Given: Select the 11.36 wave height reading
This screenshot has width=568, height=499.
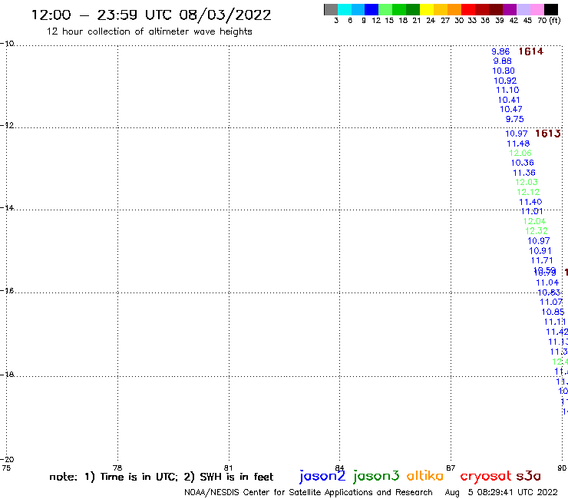Looking at the screenshot, I should 524,173.
